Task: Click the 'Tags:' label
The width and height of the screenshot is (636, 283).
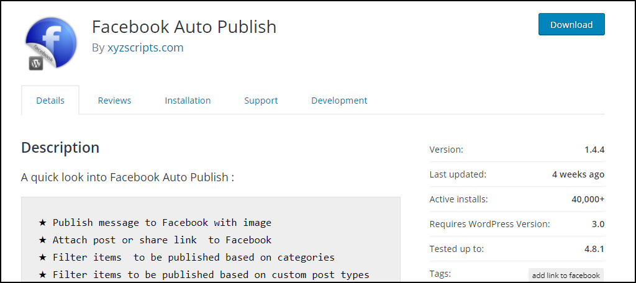Action: pos(440,274)
